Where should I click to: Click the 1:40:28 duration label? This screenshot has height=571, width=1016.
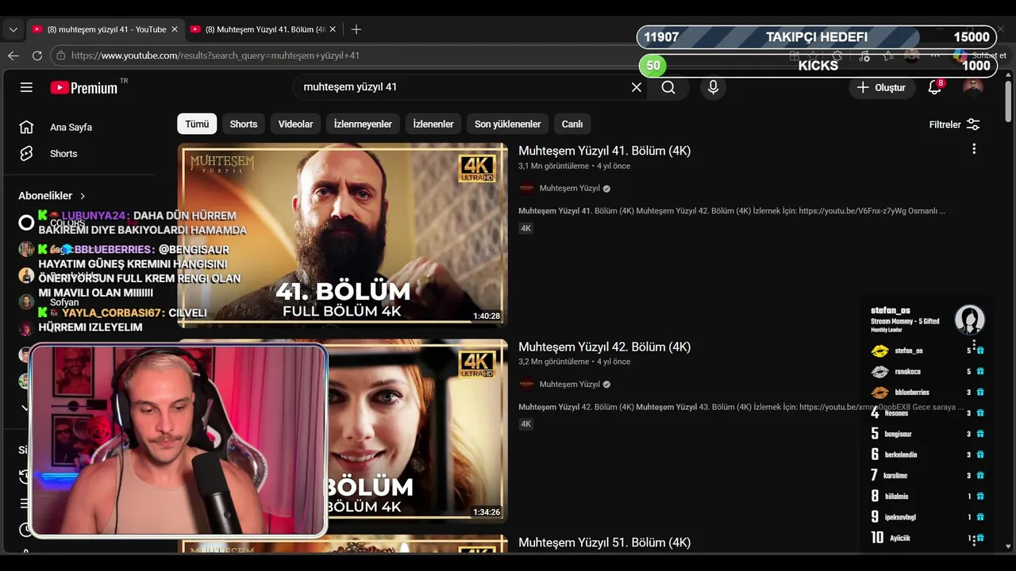pyautogui.click(x=487, y=316)
